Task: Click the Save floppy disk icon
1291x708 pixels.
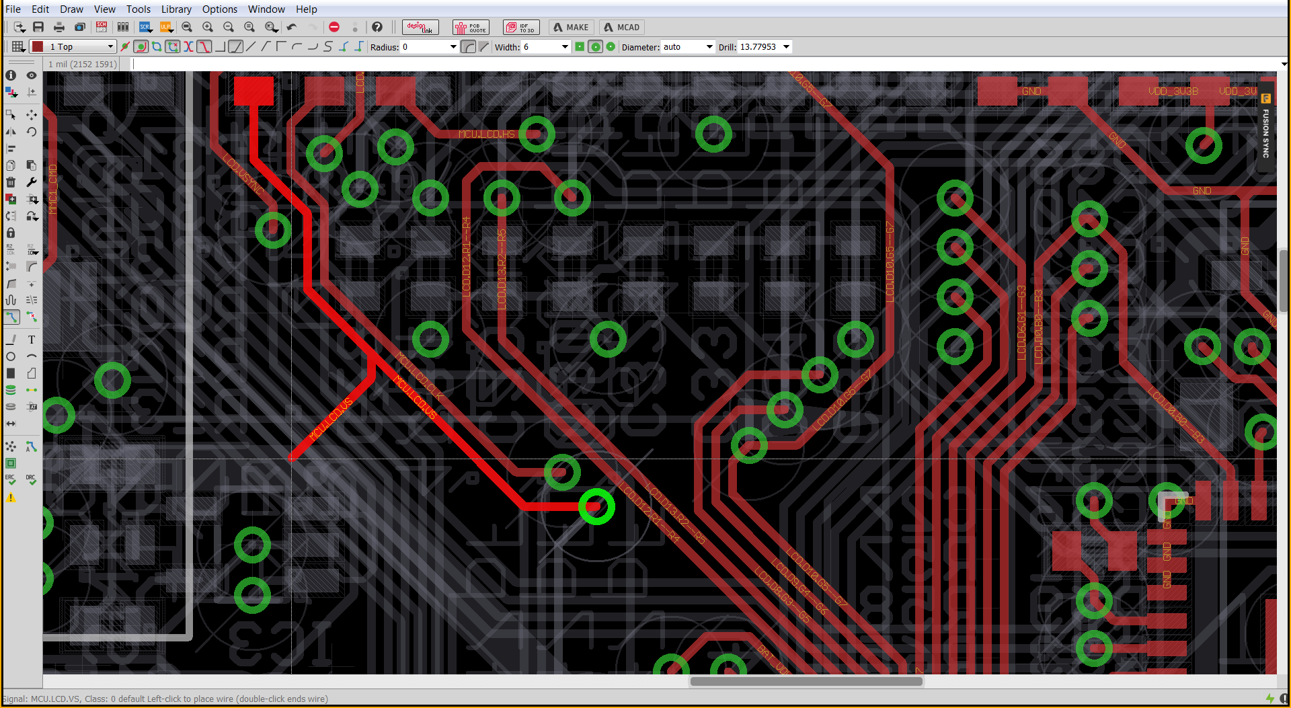Action: tap(38, 27)
